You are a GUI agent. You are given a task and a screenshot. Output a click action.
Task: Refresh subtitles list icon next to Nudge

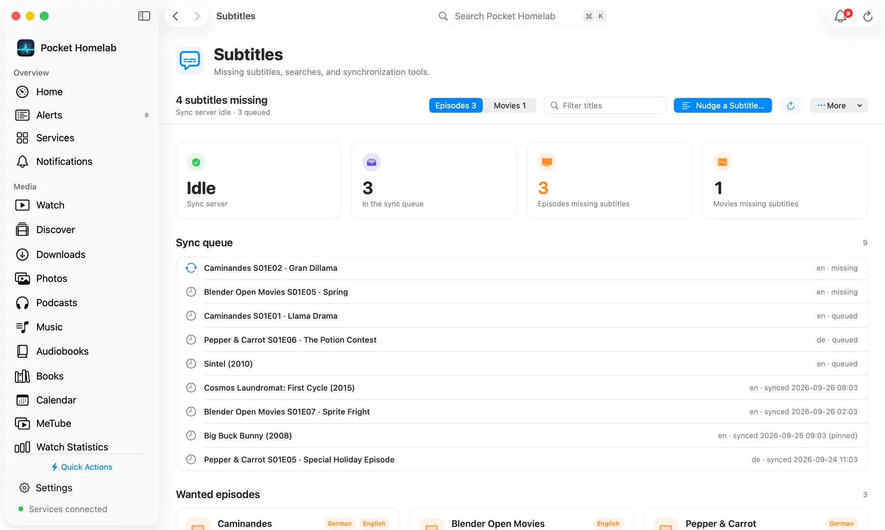pyautogui.click(x=790, y=106)
